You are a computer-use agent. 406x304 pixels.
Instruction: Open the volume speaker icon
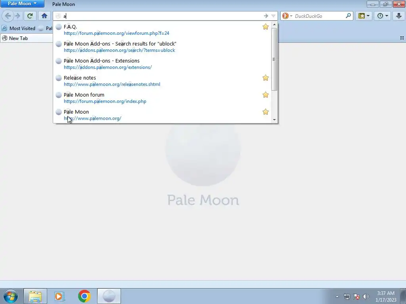tap(366, 296)
